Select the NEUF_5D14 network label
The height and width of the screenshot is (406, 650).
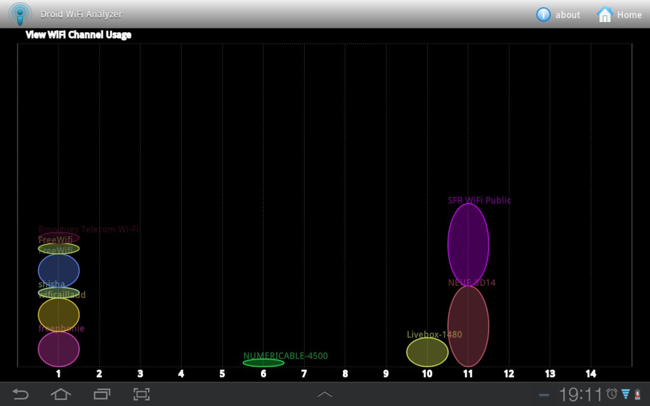pyautogui.click(x=472, y=283)
